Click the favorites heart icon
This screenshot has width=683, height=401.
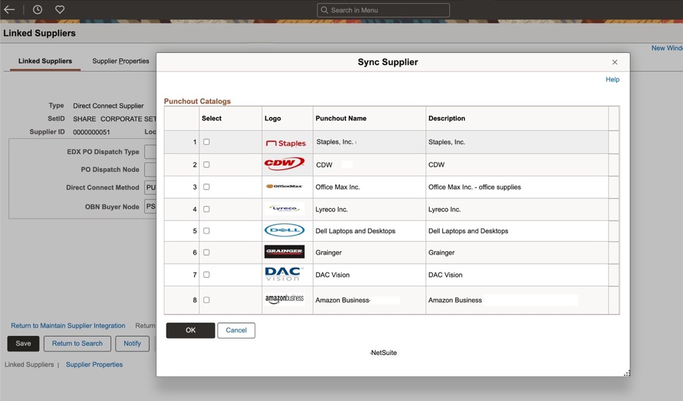tap(60, 10)
